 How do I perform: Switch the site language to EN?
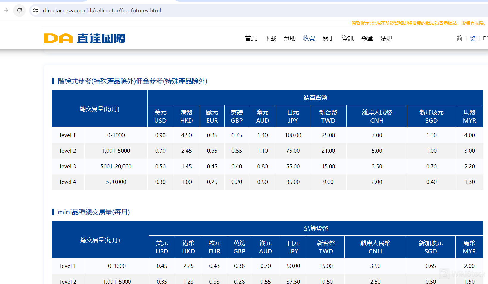tap(485, 38)
